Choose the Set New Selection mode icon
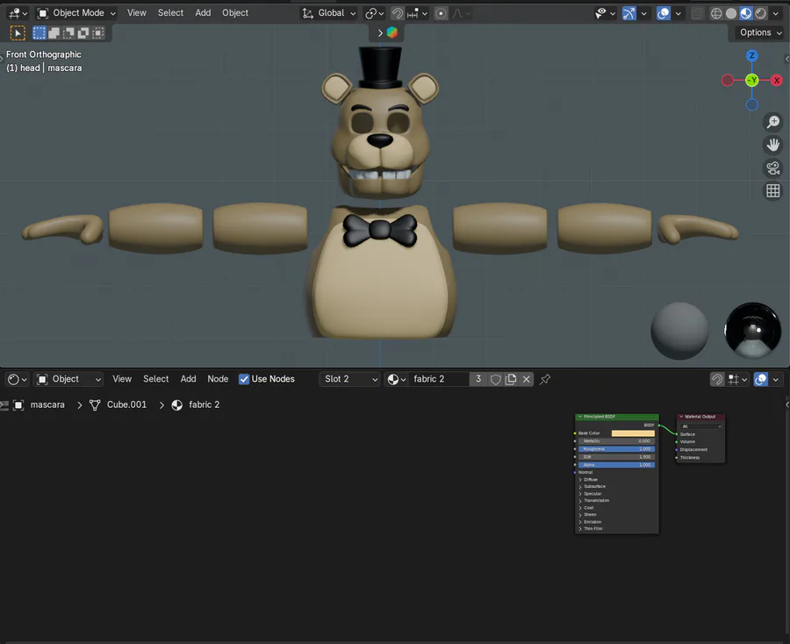 (x=39, y=33)
